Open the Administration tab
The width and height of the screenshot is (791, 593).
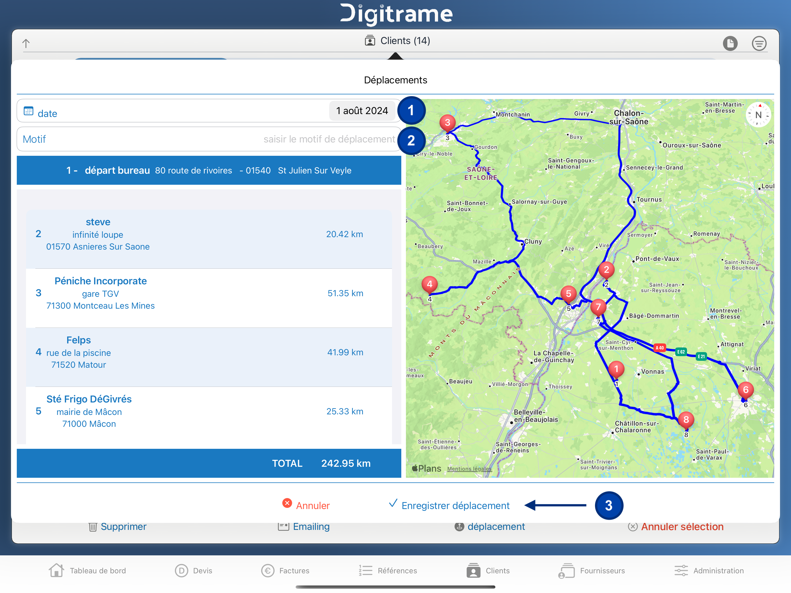click(709, 570)
